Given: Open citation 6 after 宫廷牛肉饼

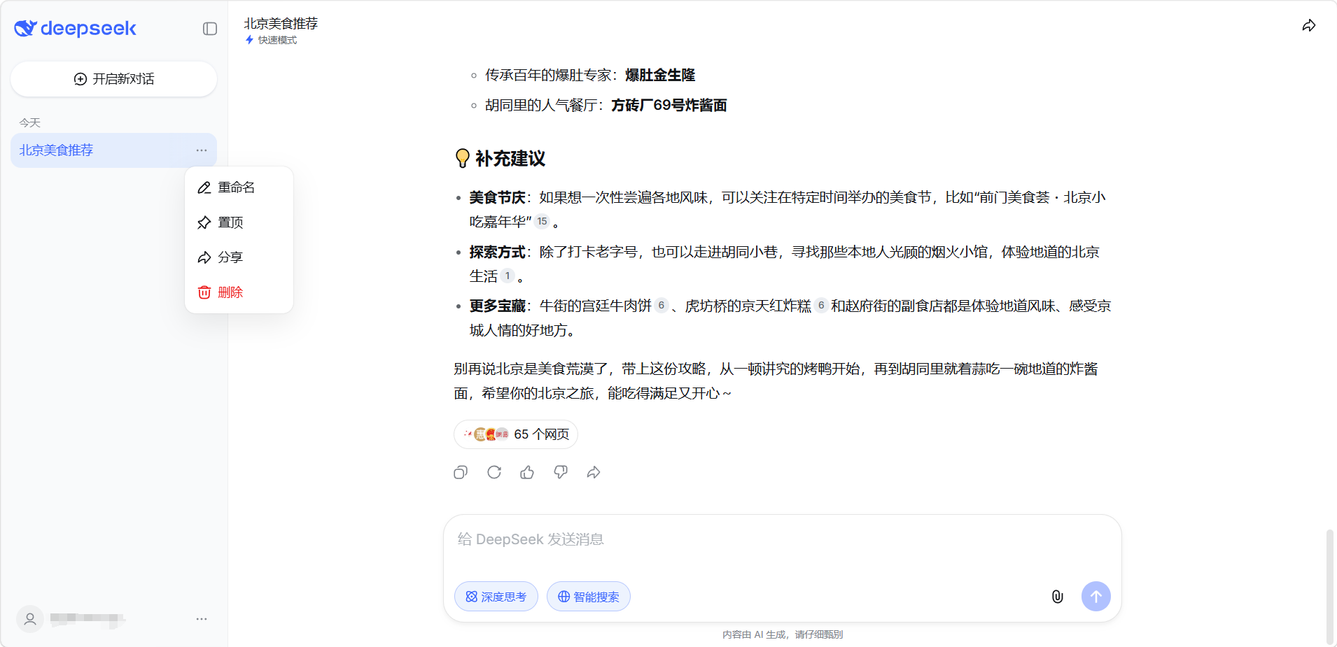Looking at the screenshot, I should [x=661, y=306].
